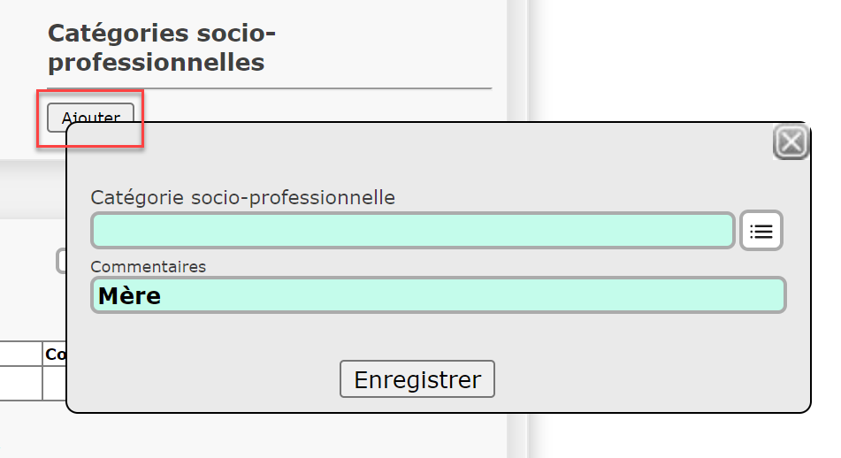841x458 pixels.
Task: Open the category list picker icon
Action: pyautogui.click(x=761, y=231)
